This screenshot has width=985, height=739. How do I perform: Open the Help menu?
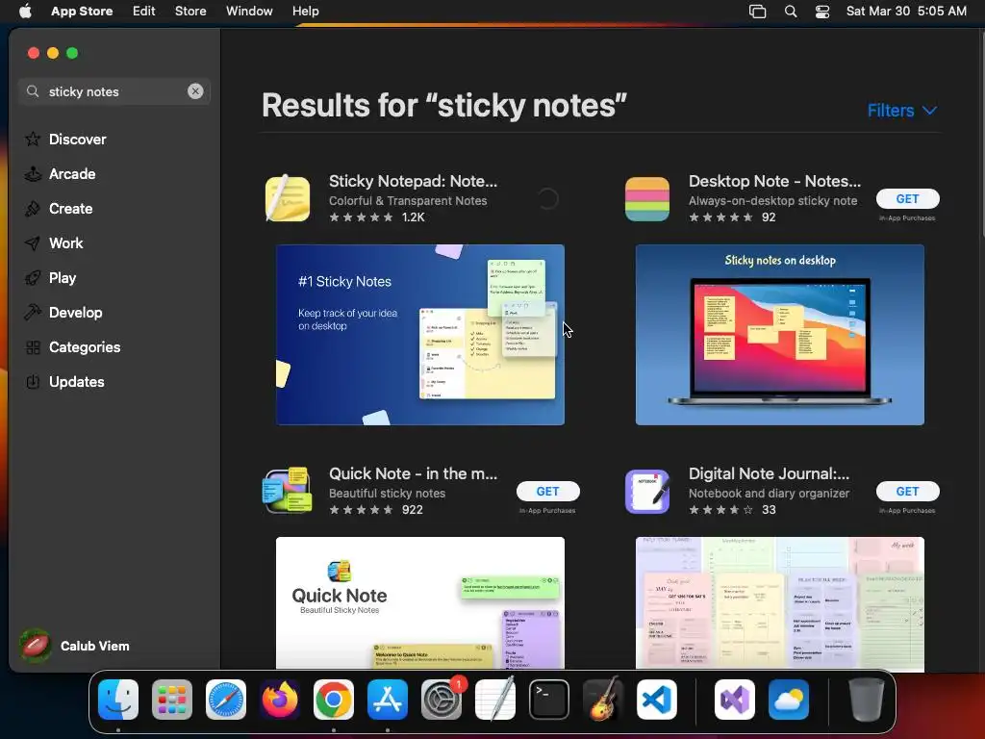pos(305,12)
